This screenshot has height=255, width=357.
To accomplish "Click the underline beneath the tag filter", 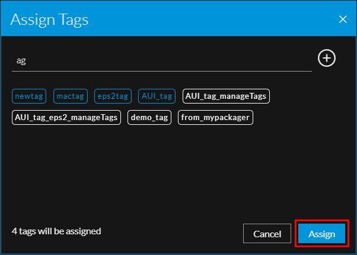I will tap(161, 71).
